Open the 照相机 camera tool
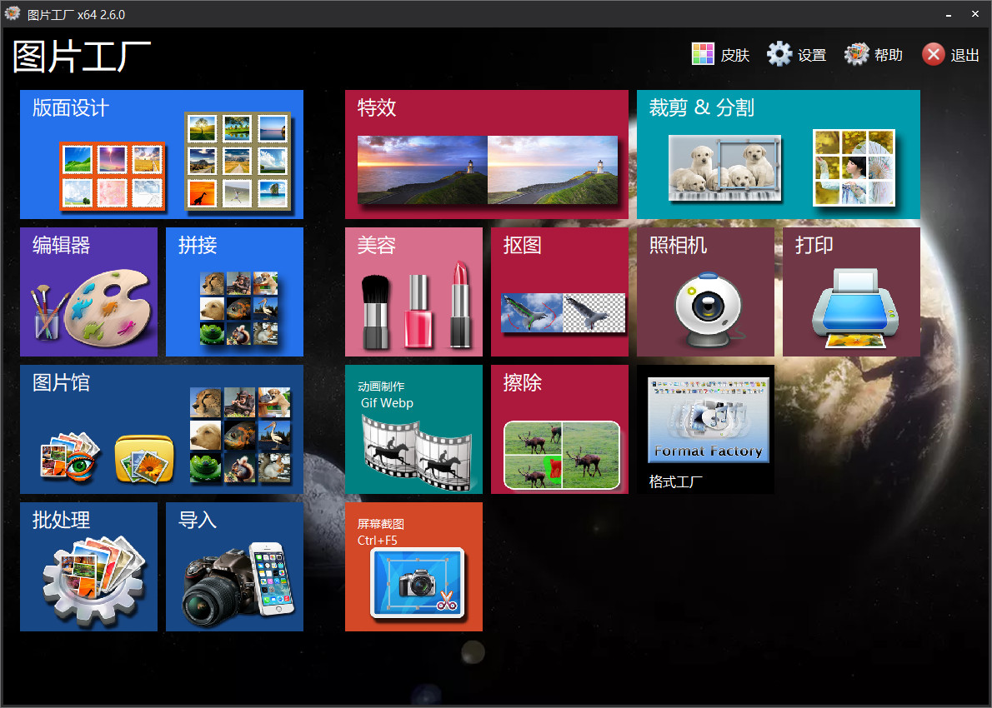 coord(705,292)
